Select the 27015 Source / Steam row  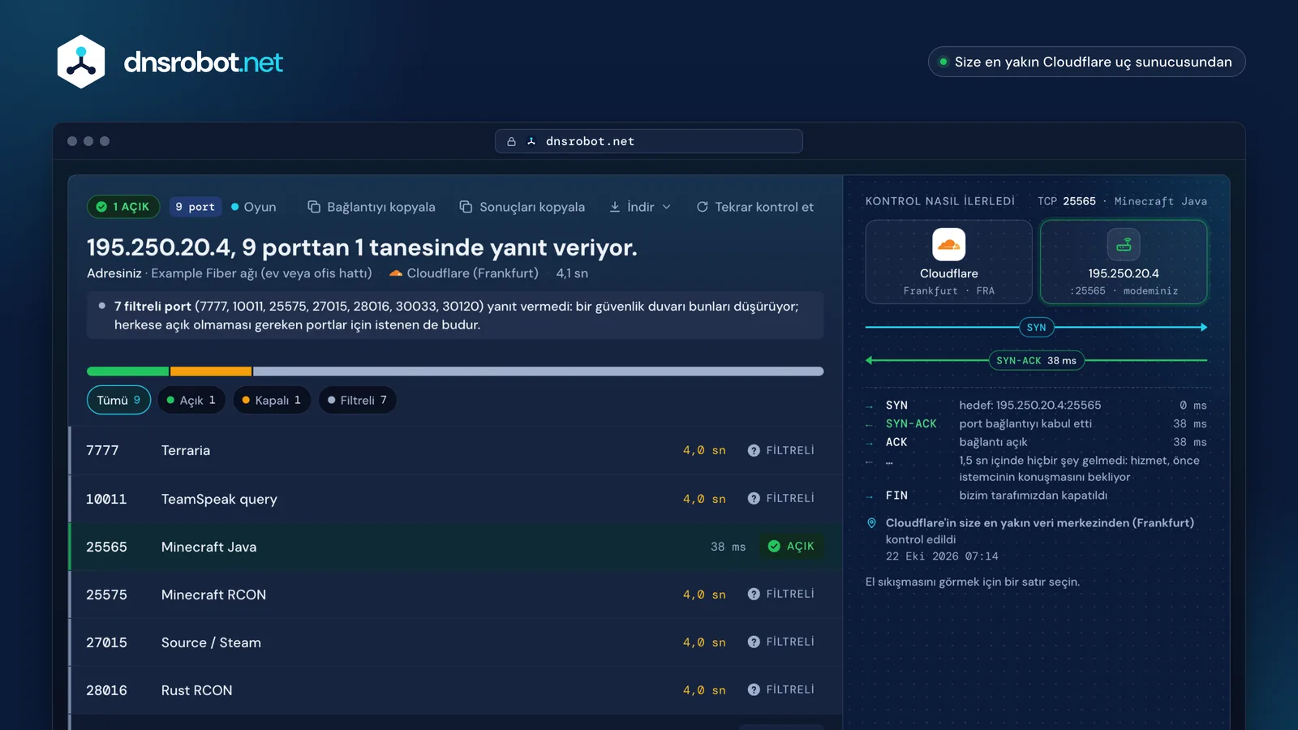pyautogui.click(x=455, y=642)
